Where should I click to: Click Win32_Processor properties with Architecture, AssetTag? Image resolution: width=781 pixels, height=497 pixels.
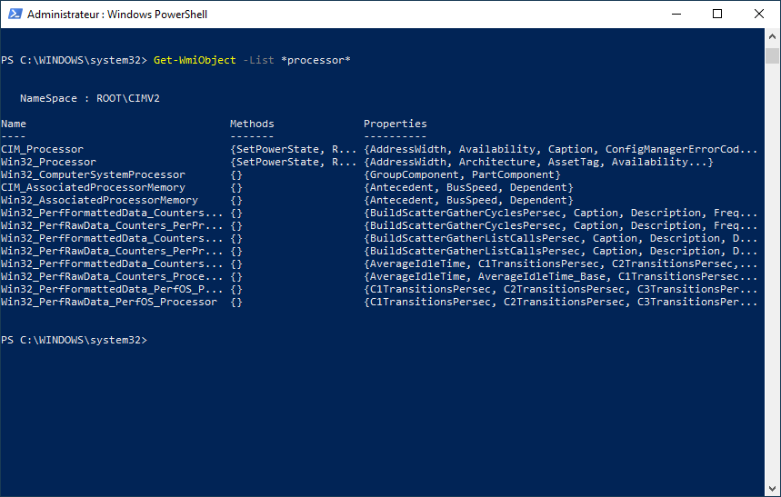[x=538, y=163]
